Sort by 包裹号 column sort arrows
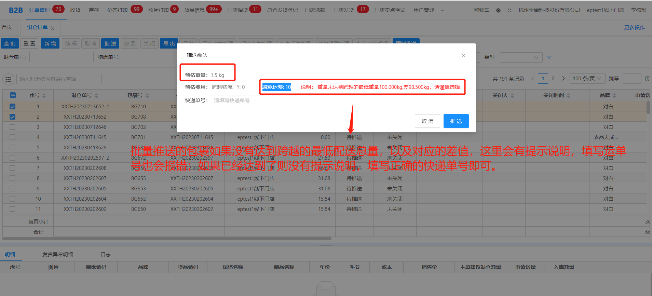 [x=147, y=96]
